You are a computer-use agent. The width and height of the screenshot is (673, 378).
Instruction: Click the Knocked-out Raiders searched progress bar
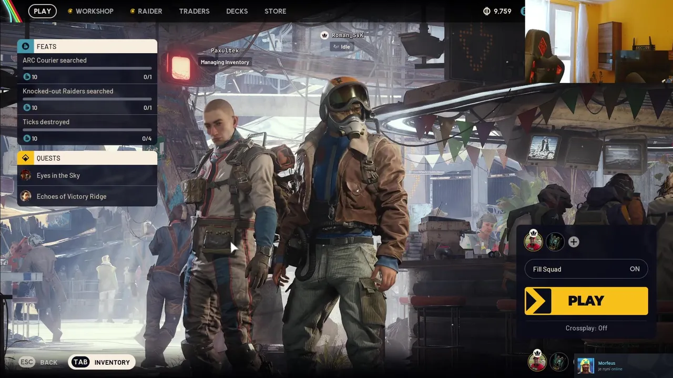tap(87, 99)
